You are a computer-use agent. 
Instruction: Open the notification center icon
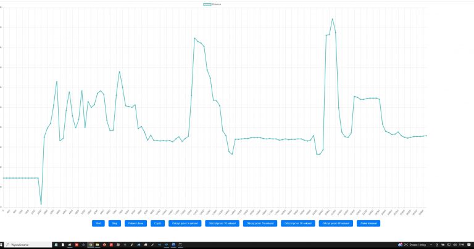click(x=469, y=245)
